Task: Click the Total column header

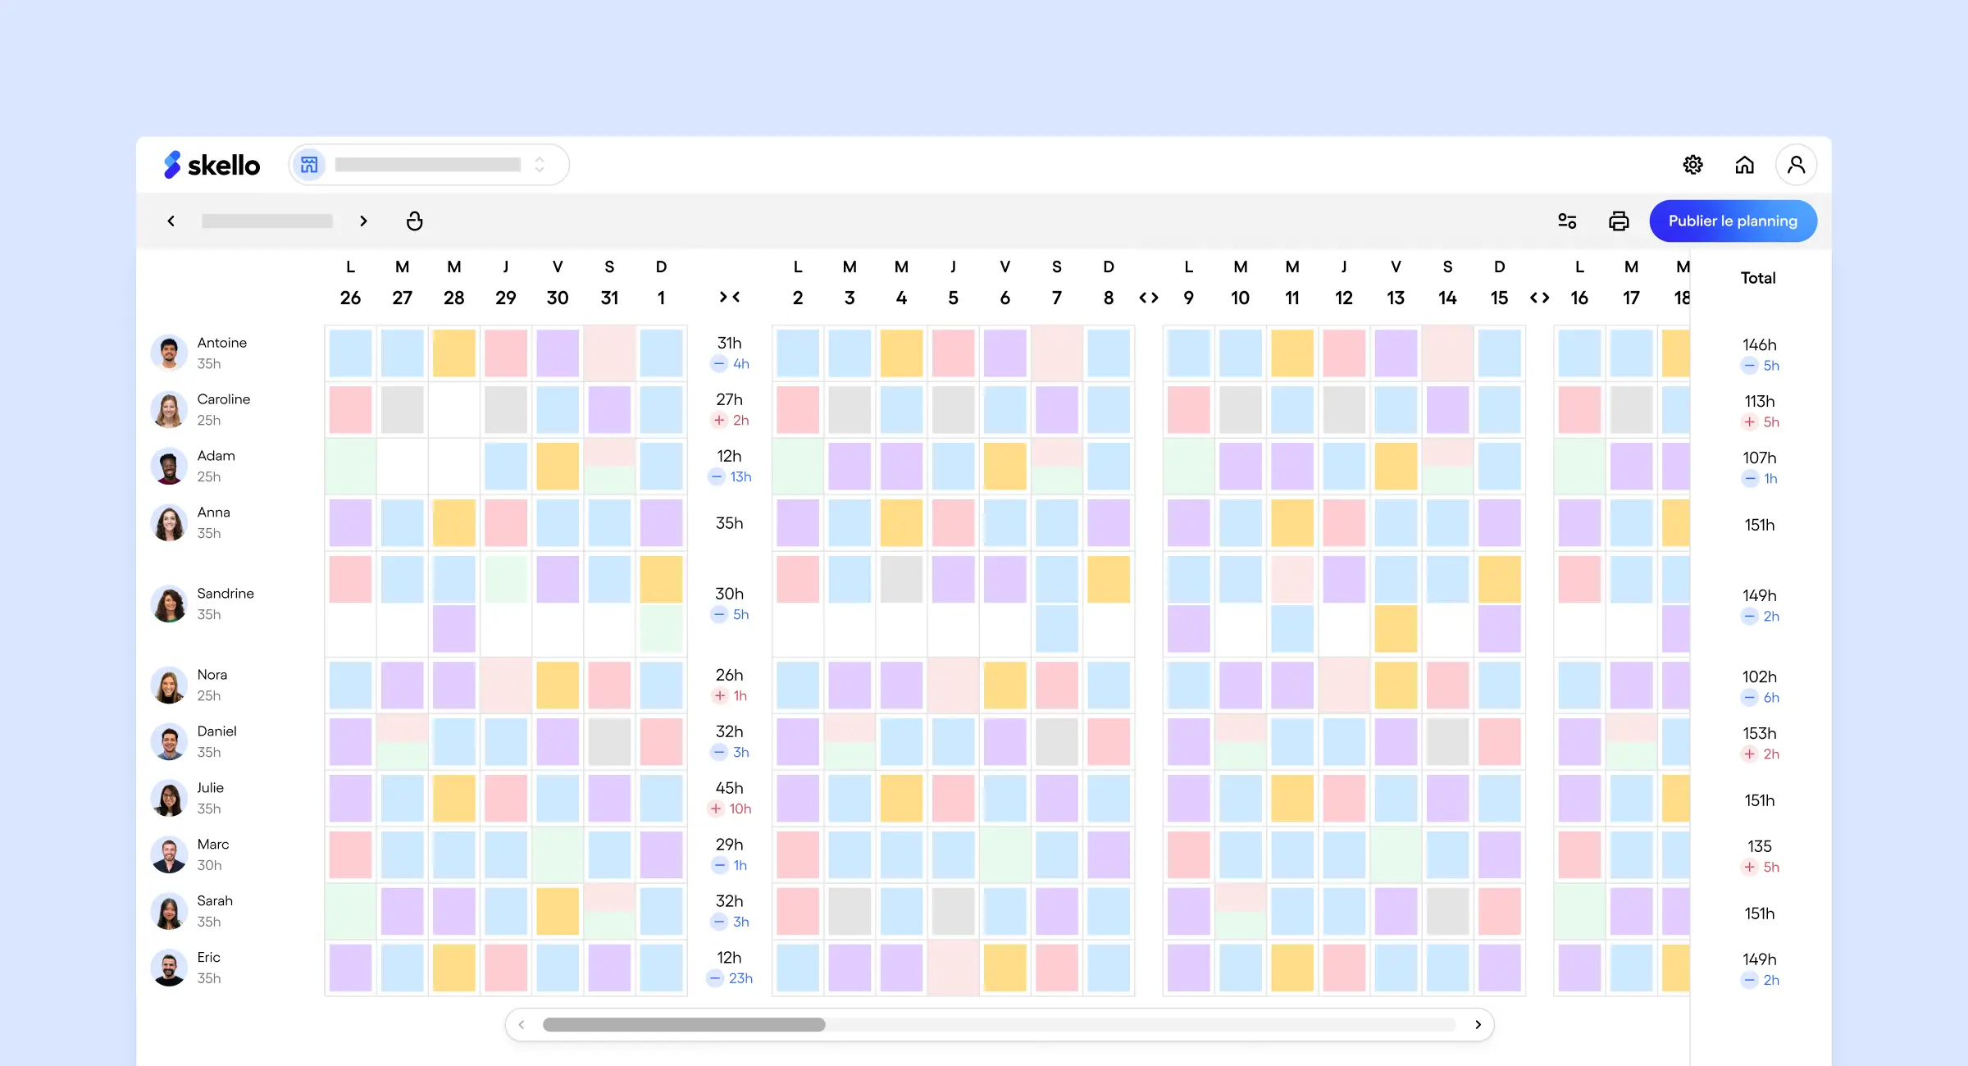Action: [1757, 278]
